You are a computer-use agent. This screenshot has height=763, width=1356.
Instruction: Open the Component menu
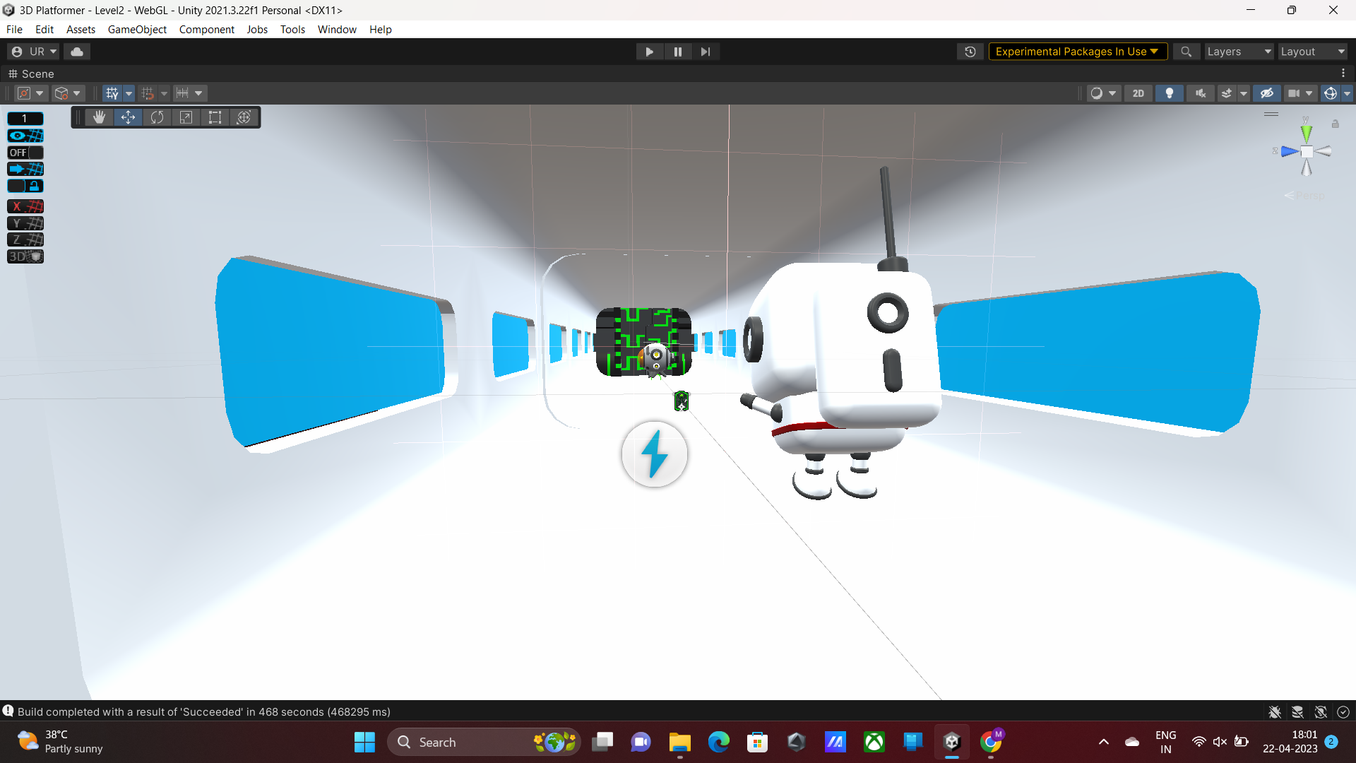[206, 29]
